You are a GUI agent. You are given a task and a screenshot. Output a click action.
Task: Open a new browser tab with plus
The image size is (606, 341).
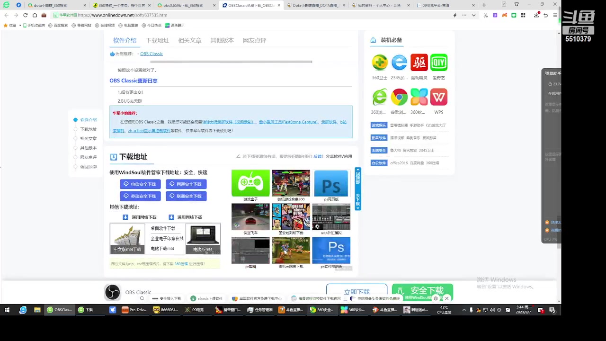(x=484, y=5)
